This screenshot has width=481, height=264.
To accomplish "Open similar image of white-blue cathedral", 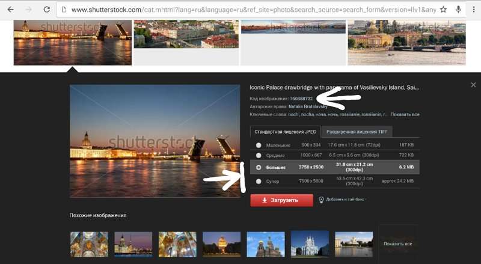I will click(x=310, y=244).
